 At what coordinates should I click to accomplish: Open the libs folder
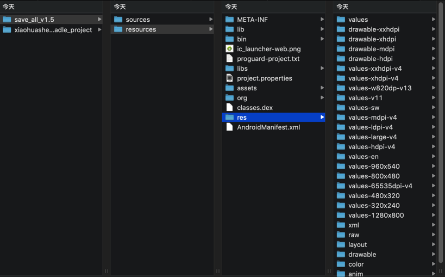coord(274,69)
